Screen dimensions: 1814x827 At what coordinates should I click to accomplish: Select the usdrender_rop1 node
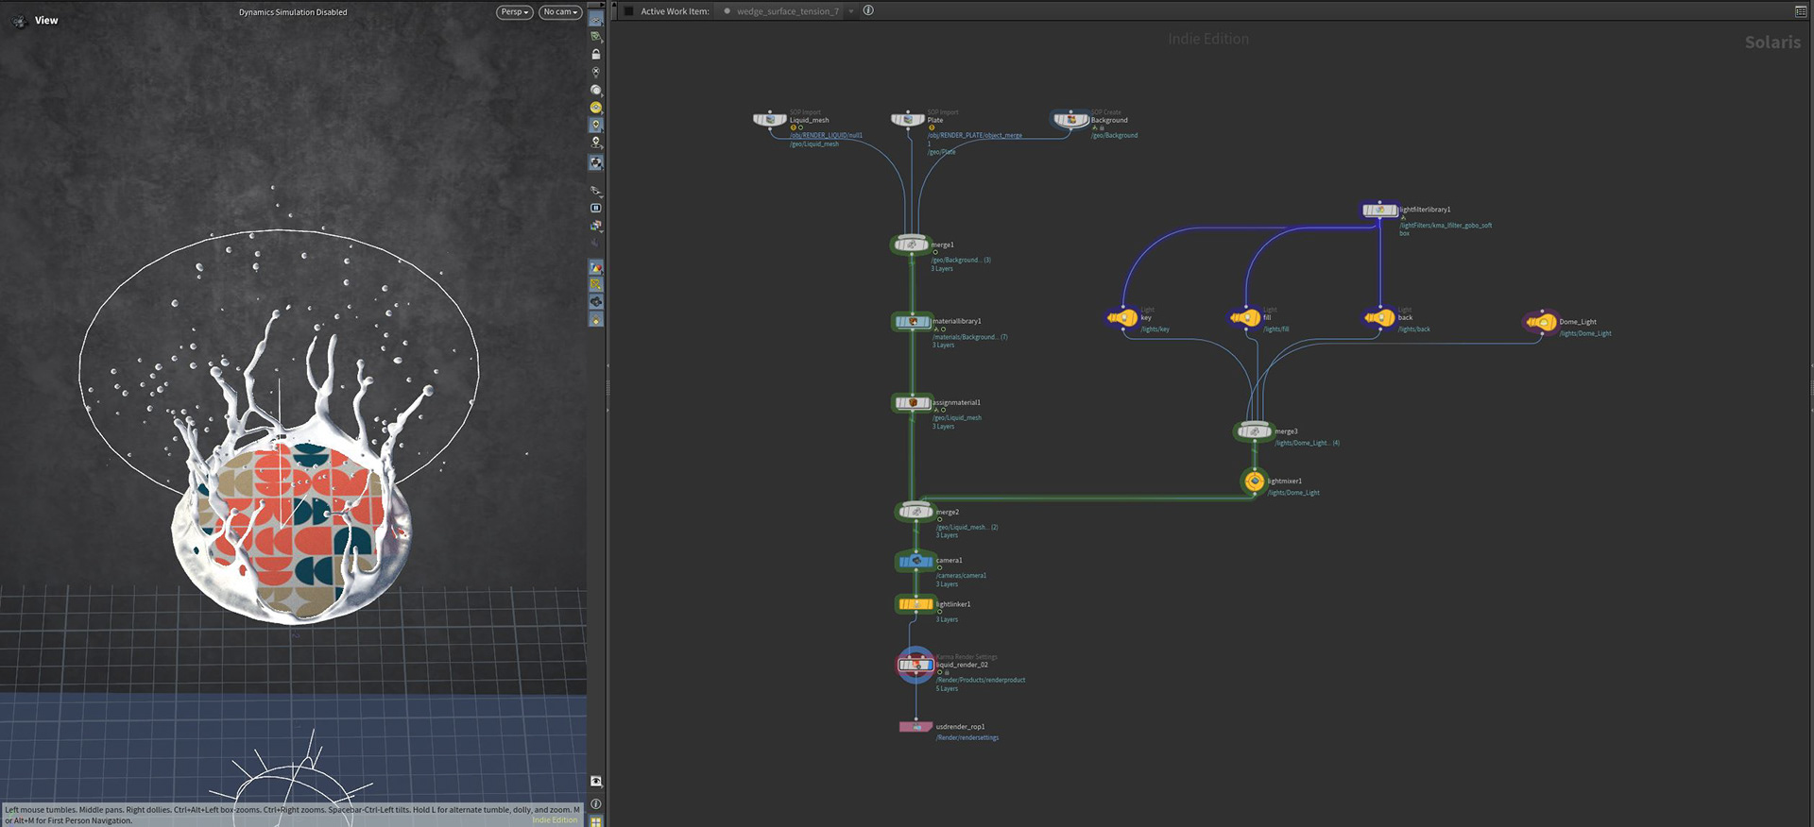pos(915,727)
